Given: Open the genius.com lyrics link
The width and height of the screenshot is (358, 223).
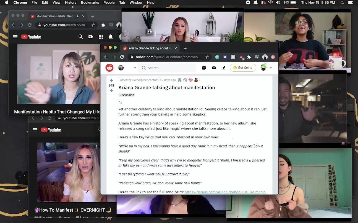Looking at the screenshot, I should [225, 192].
